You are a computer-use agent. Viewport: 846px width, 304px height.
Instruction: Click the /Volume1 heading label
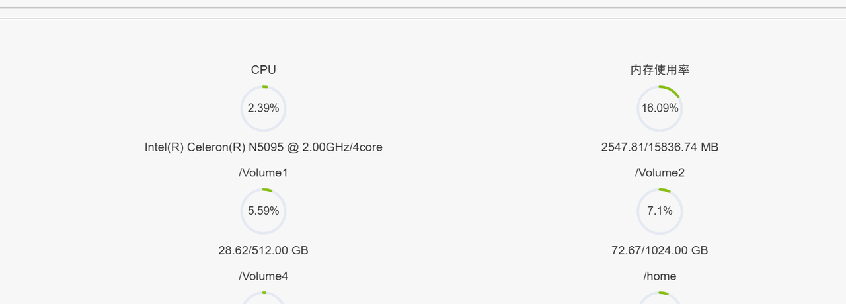[263, 173]
